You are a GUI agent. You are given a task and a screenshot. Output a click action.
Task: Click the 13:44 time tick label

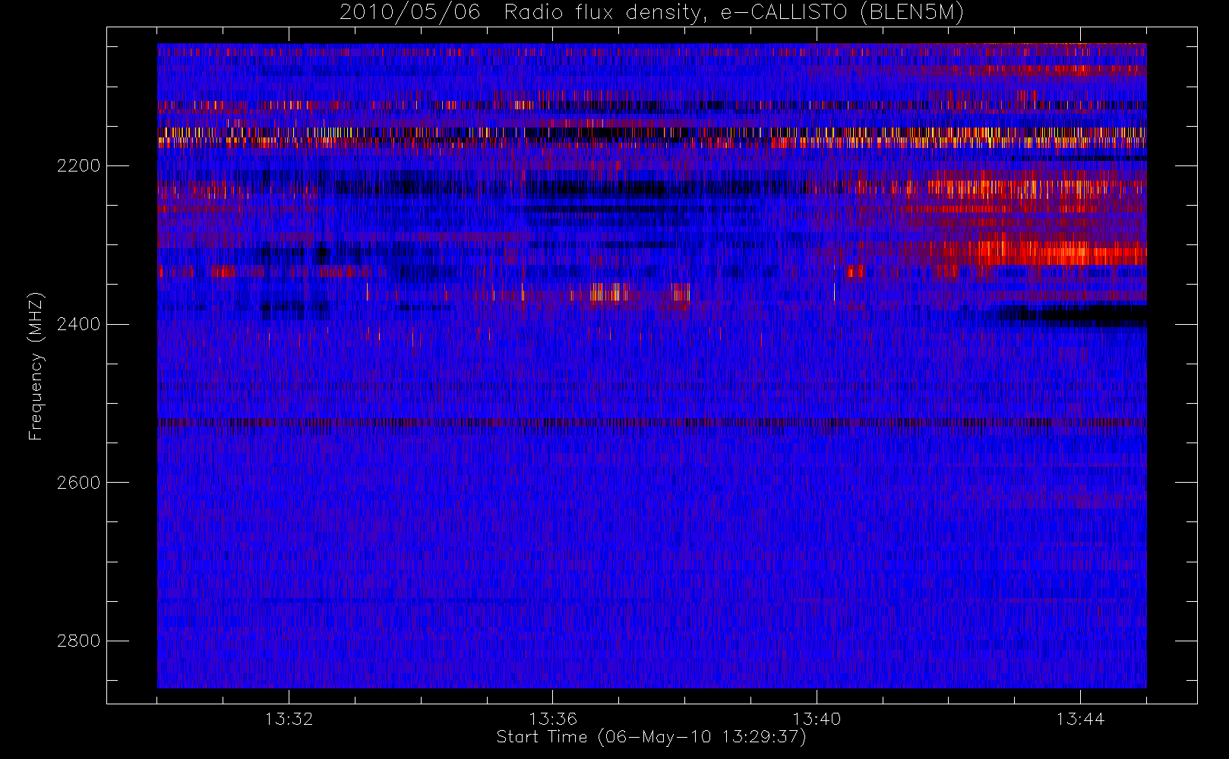pyautogui.click(x=1080, y=719)
